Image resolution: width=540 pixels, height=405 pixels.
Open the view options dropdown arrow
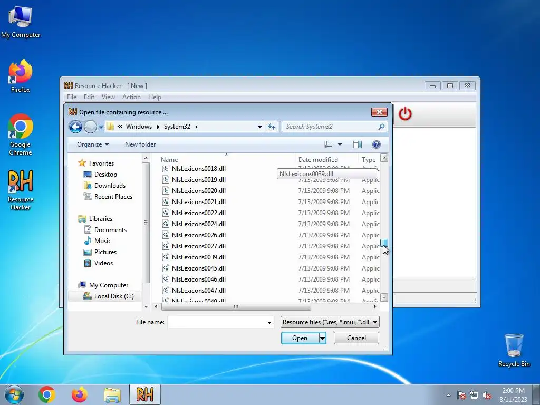[340, 144]
